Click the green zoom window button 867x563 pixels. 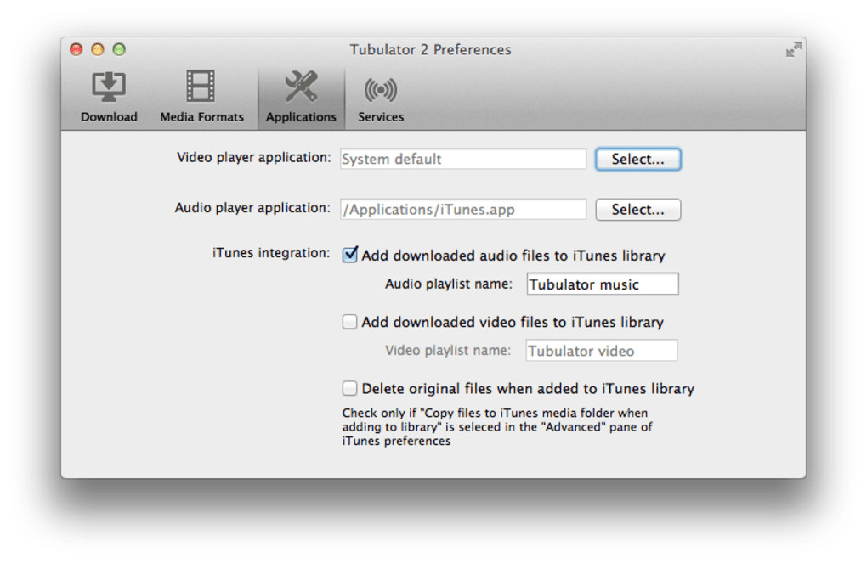coord(119,50)
